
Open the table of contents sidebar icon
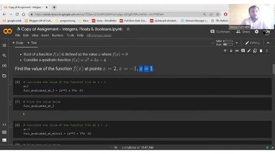(x=4, y=45)
